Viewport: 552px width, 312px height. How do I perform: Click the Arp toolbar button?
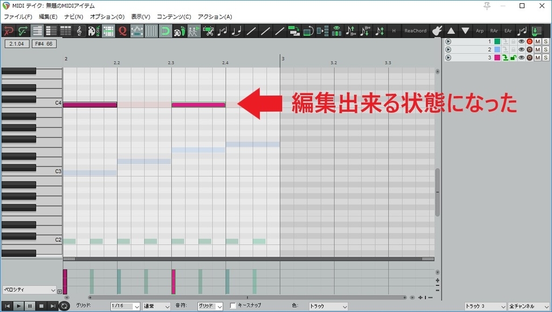coord(479,31)
